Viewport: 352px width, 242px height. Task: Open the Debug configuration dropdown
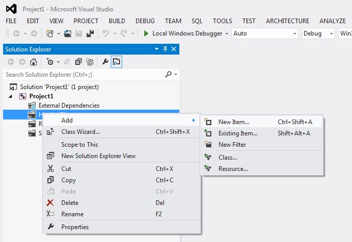pos(318,33)
